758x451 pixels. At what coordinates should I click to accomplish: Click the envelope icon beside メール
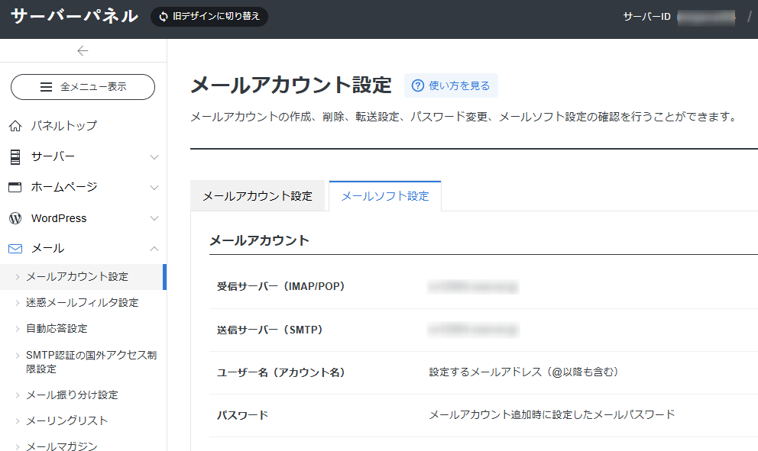coord(15,249)
